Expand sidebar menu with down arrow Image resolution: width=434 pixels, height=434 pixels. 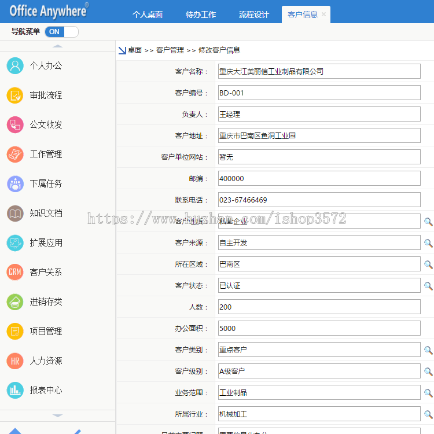(57, 415)
